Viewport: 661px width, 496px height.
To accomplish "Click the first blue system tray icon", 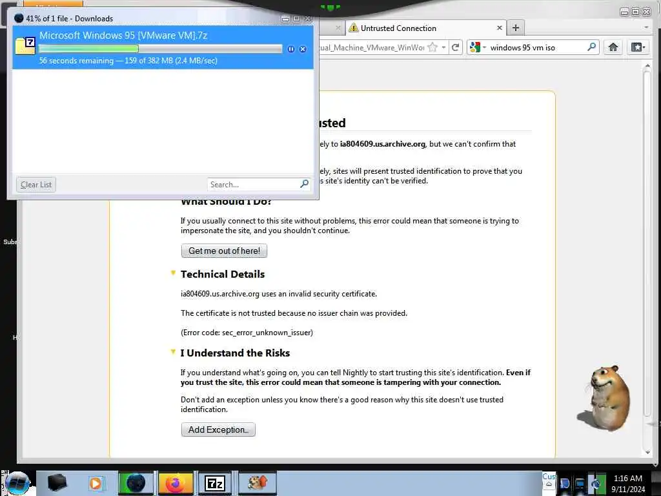I will pyautogui.click(x=565, y=484).
